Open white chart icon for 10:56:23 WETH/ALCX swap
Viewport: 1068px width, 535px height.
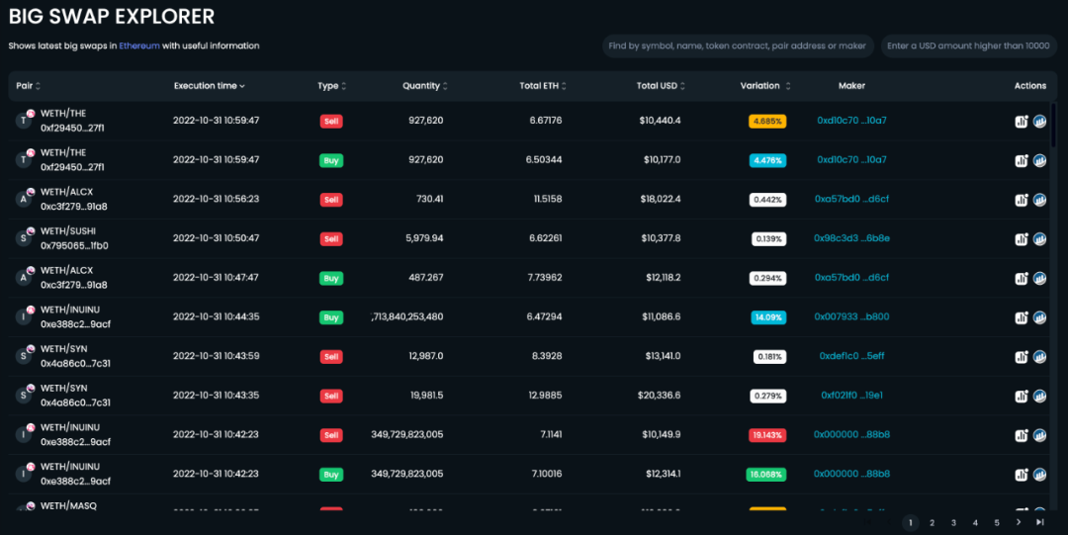tap(1022, 200)
